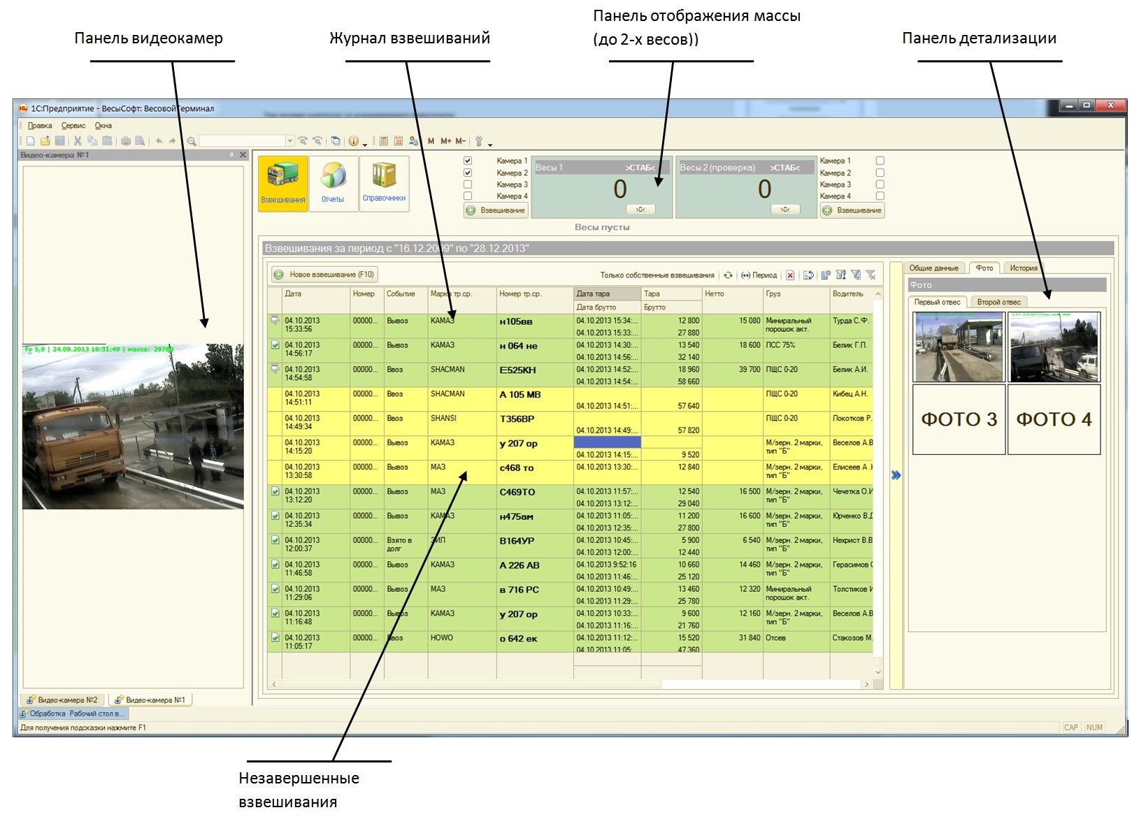
Task: Click the calculator icon in main toolbar
Action: (384, 141)
